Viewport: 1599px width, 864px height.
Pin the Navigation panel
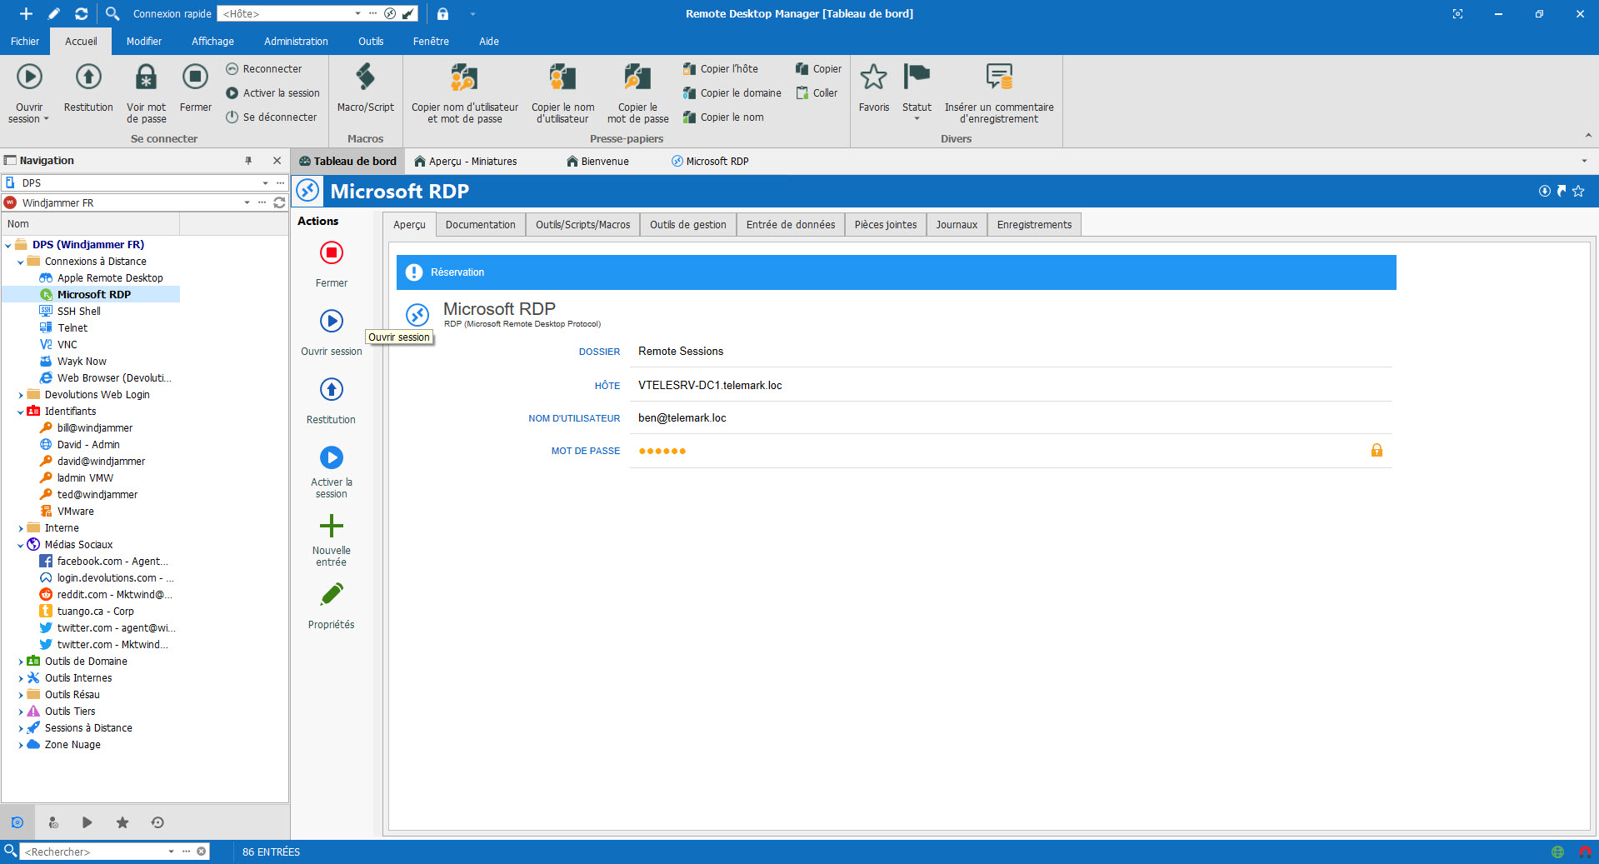click(x=248, y=160)
